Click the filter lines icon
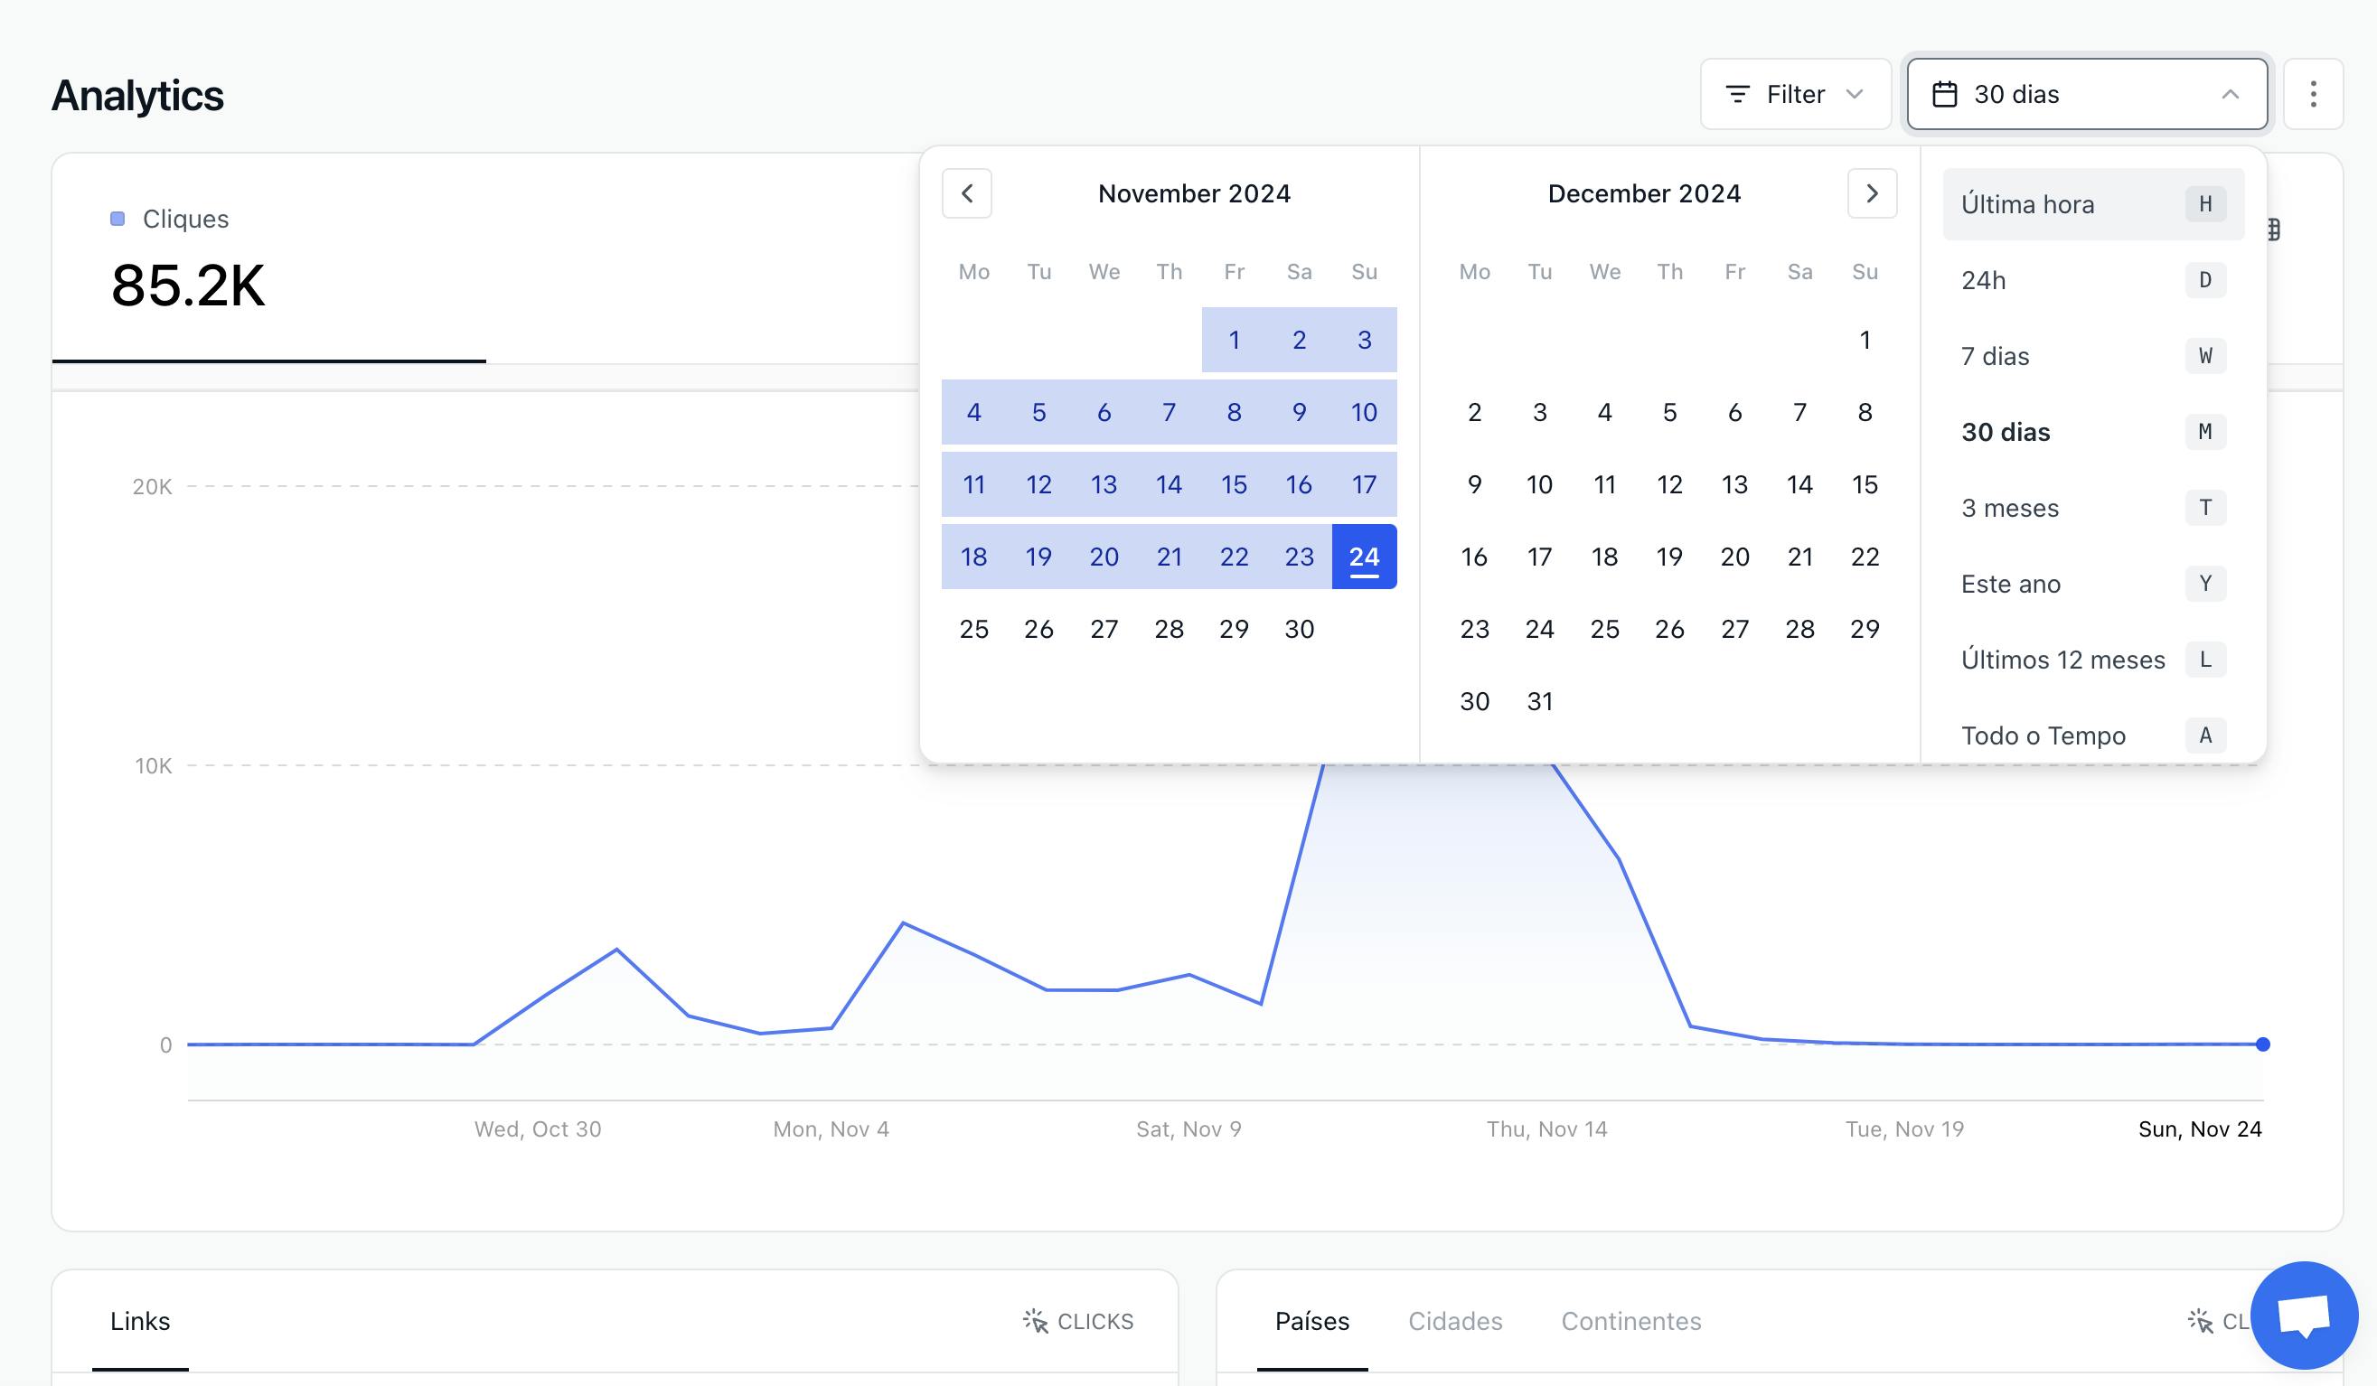Viewport: 2377px width, 1386px height. click(1736, 94)
